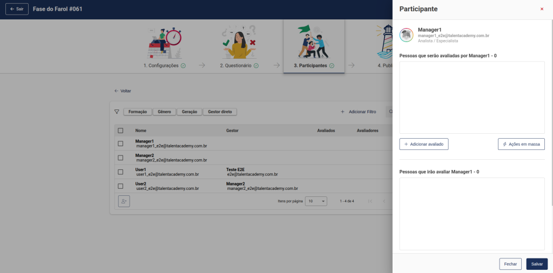Open the items per page dropdown
Viewport: 553px width, 273px height.
click(x=316, y=201)
